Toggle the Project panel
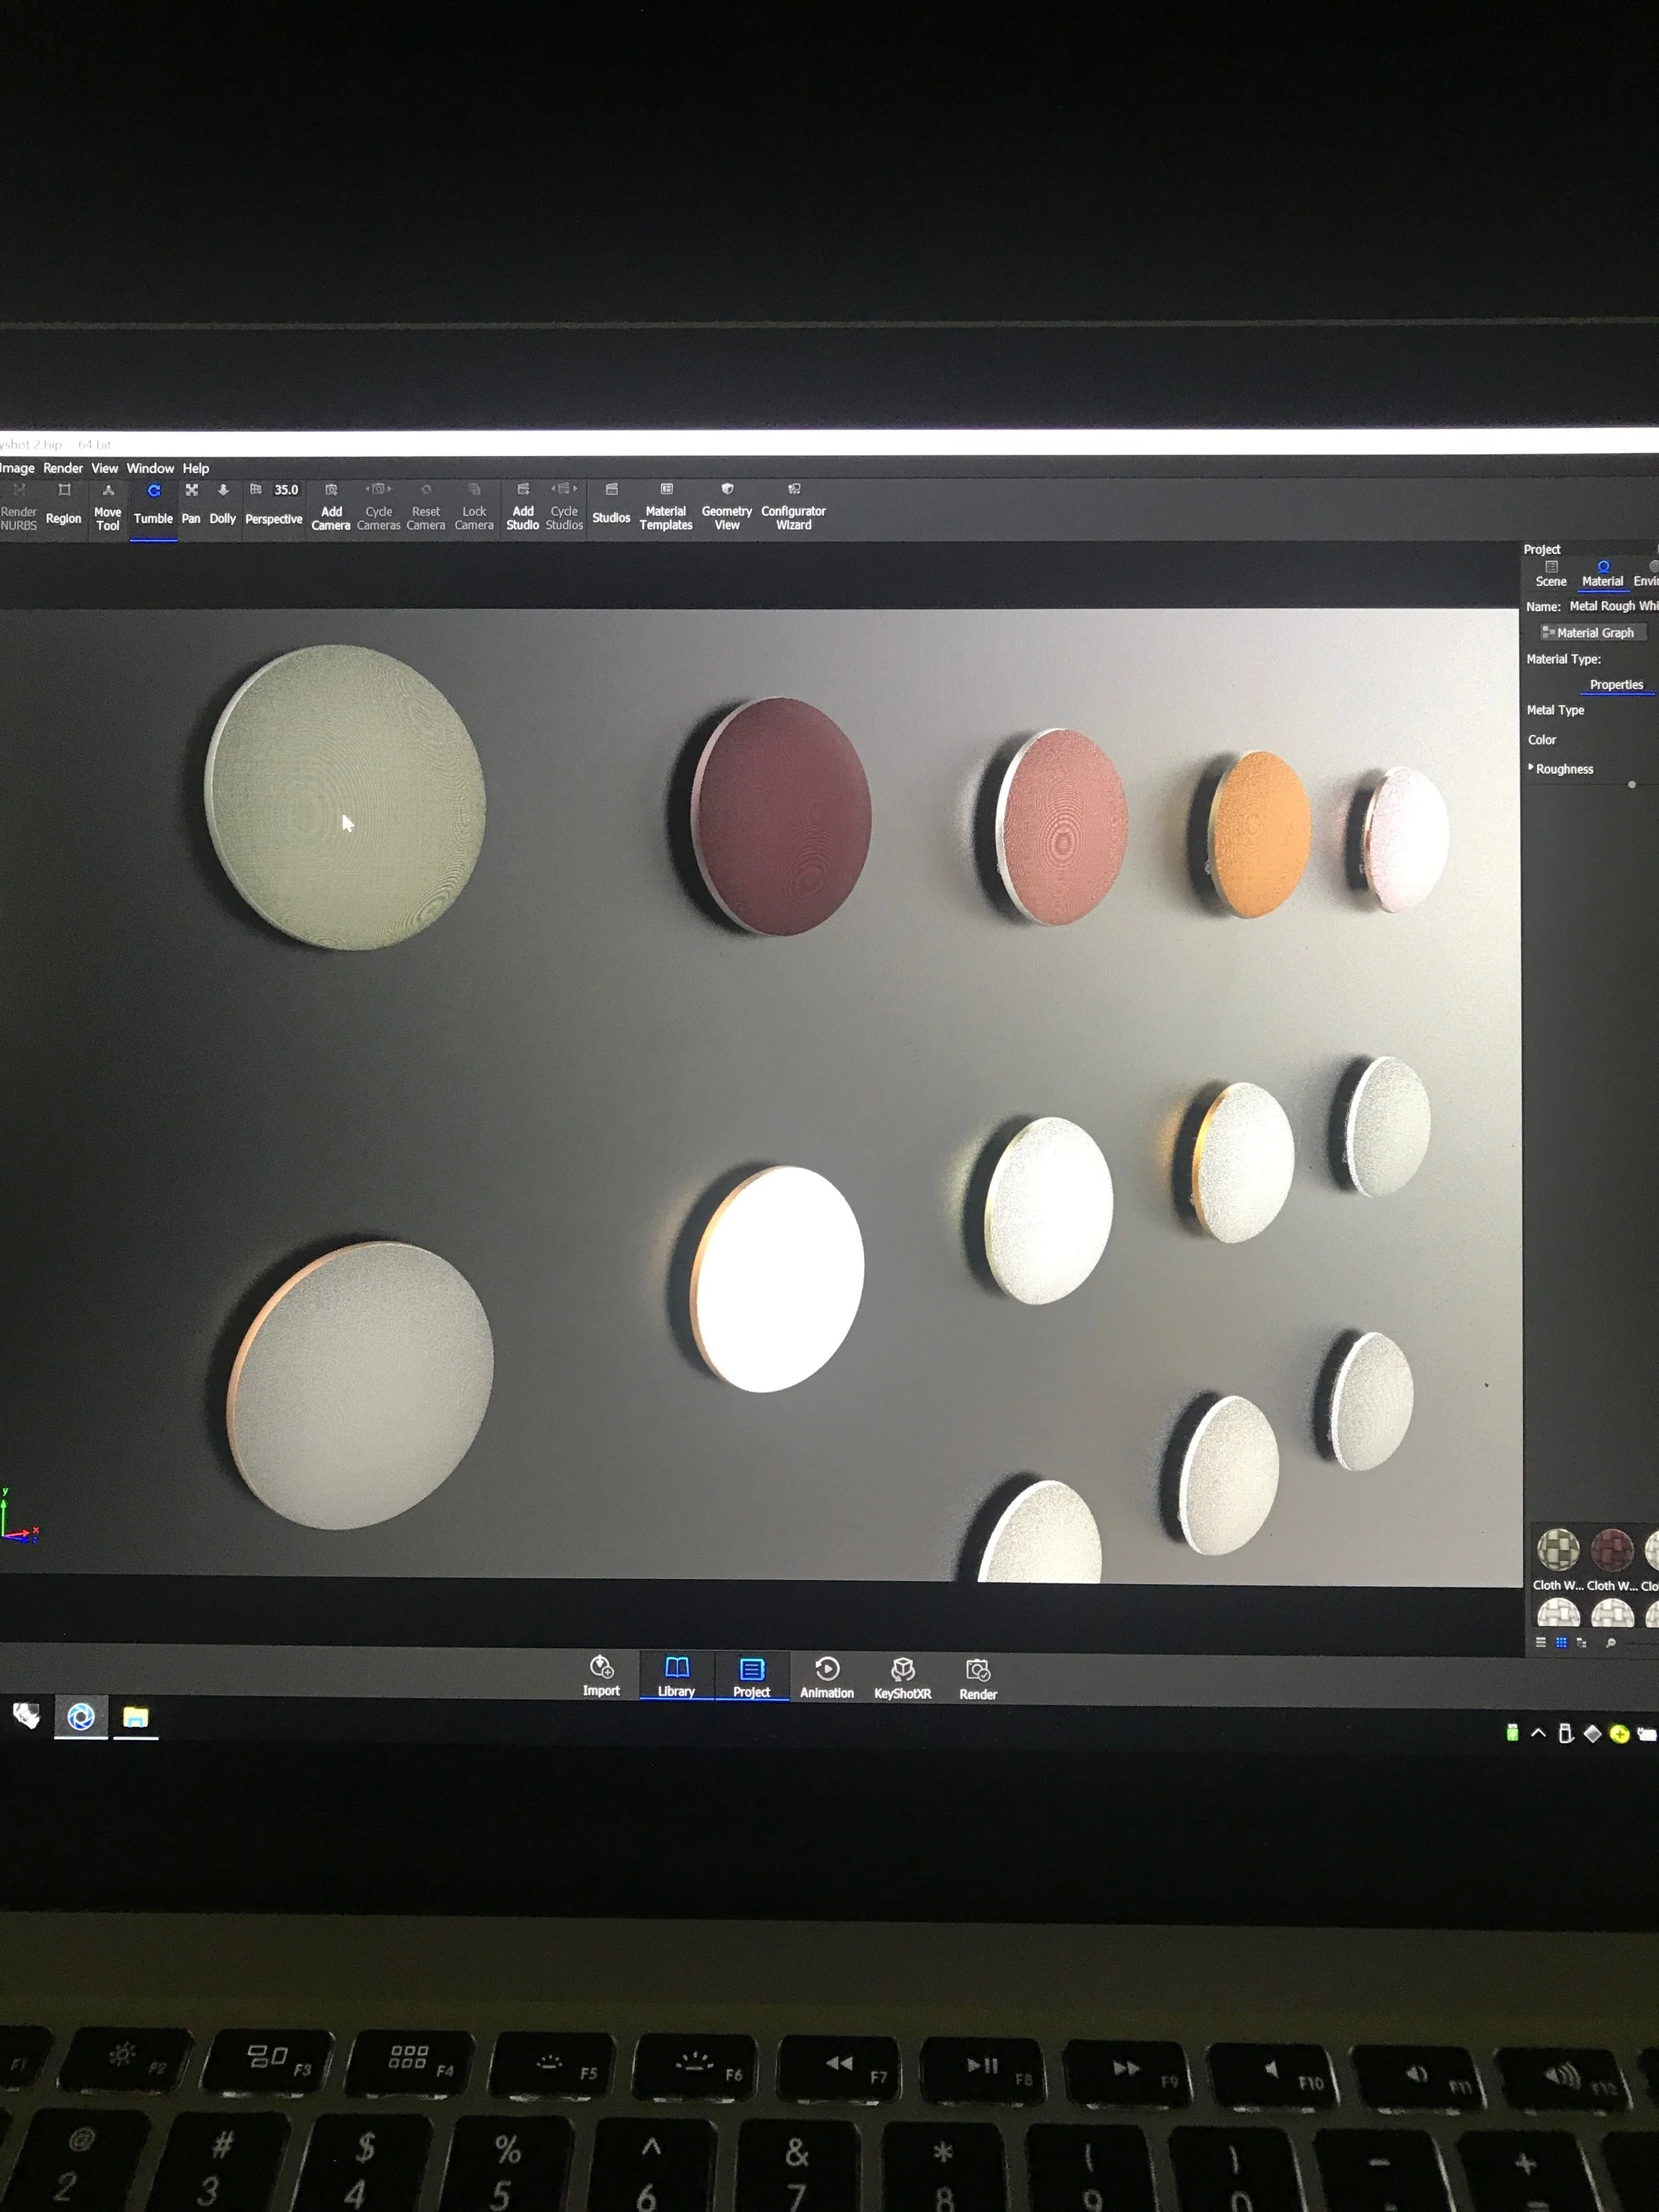The image size is (1659, 2212). tap(752, 1677)
